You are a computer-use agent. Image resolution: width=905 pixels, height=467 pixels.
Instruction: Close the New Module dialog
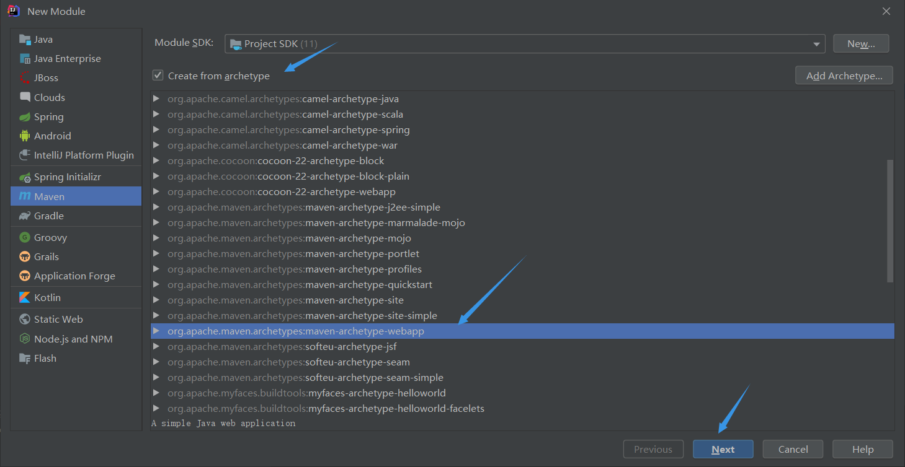[887, 11]
